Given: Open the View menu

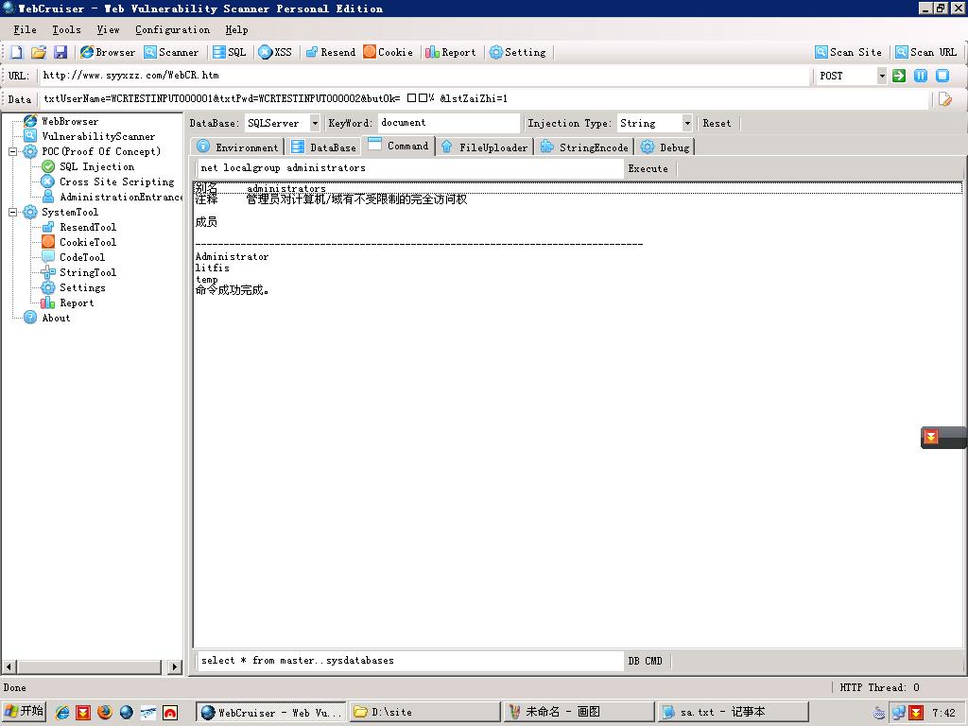Looking at the screenshot, I should (108, 29).
